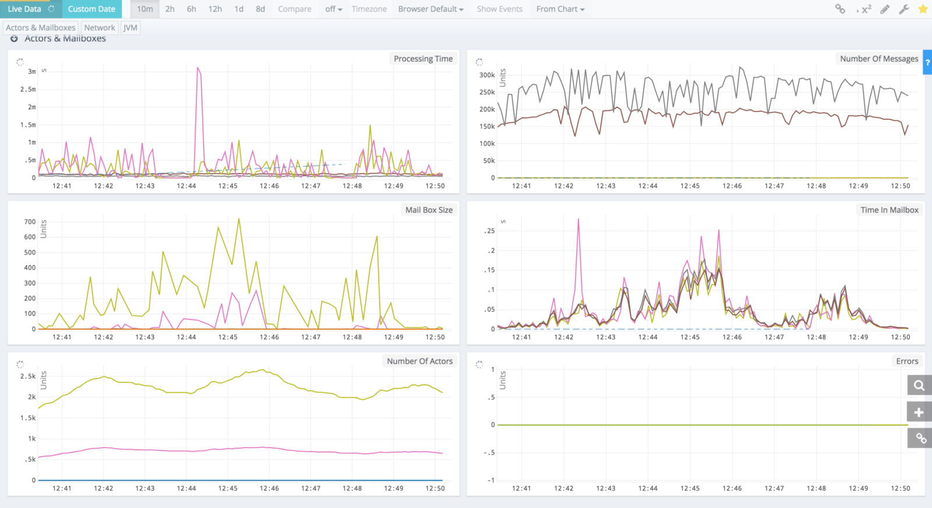Viewport: 932px width, 508px height.
Task: Select the 8d time range
Action: pyautogui.click(x=260, y=9)
